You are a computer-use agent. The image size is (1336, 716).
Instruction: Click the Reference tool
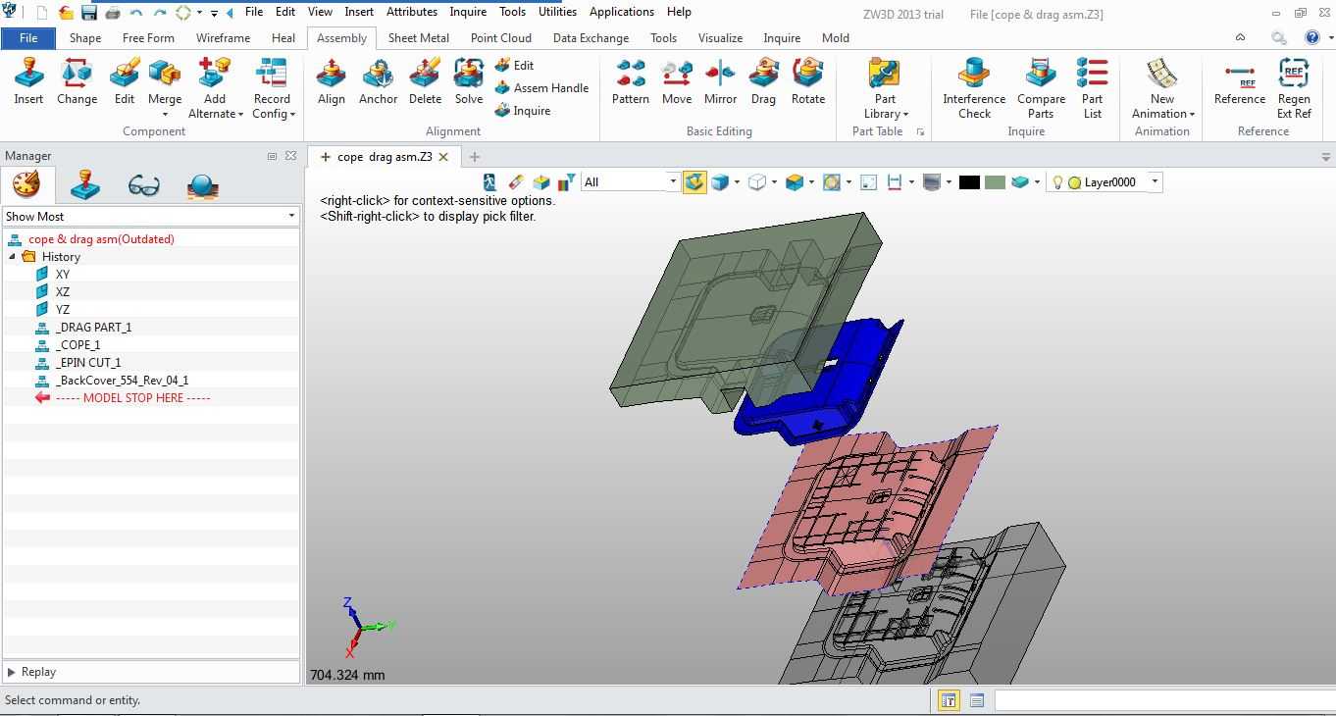(1240, 82)
